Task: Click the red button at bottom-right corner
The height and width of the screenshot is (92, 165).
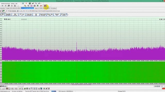Action: tap(164, 89)
